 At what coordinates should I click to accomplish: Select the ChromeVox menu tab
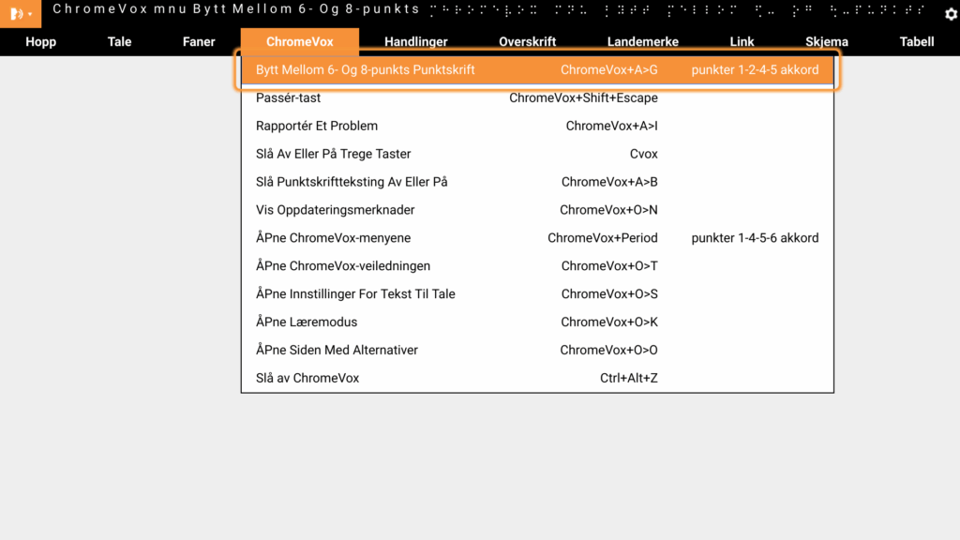point(300,41)
